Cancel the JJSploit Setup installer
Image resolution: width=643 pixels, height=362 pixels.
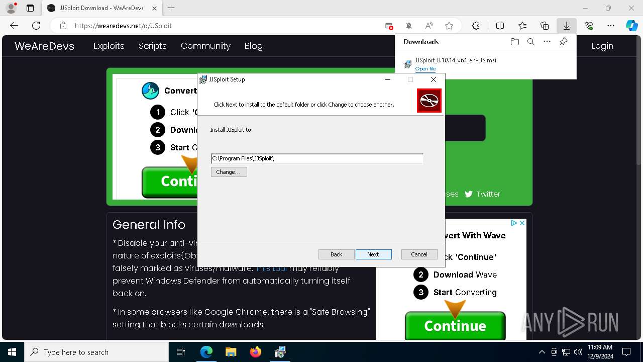click(419, 254)
